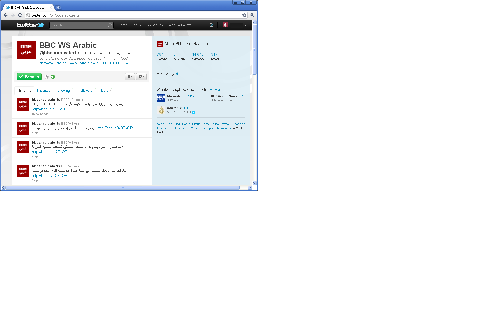499x311 pixels.
Task: Switch to the Favorites tab
Action: (x=44, y=90)
